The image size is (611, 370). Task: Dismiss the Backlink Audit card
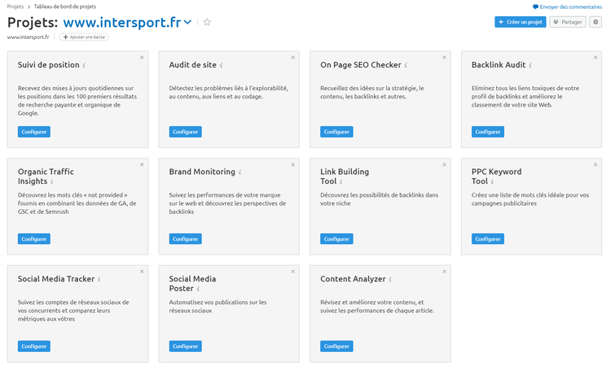pos(596,58)
